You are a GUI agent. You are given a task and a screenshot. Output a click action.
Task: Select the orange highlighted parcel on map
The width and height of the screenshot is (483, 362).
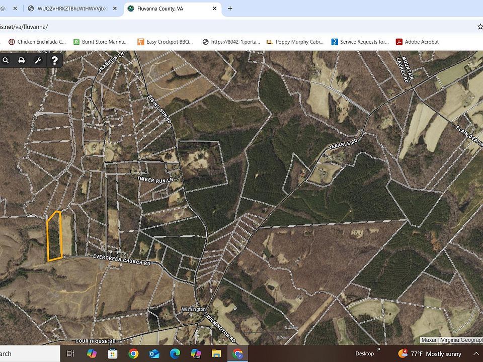[53, 237]
